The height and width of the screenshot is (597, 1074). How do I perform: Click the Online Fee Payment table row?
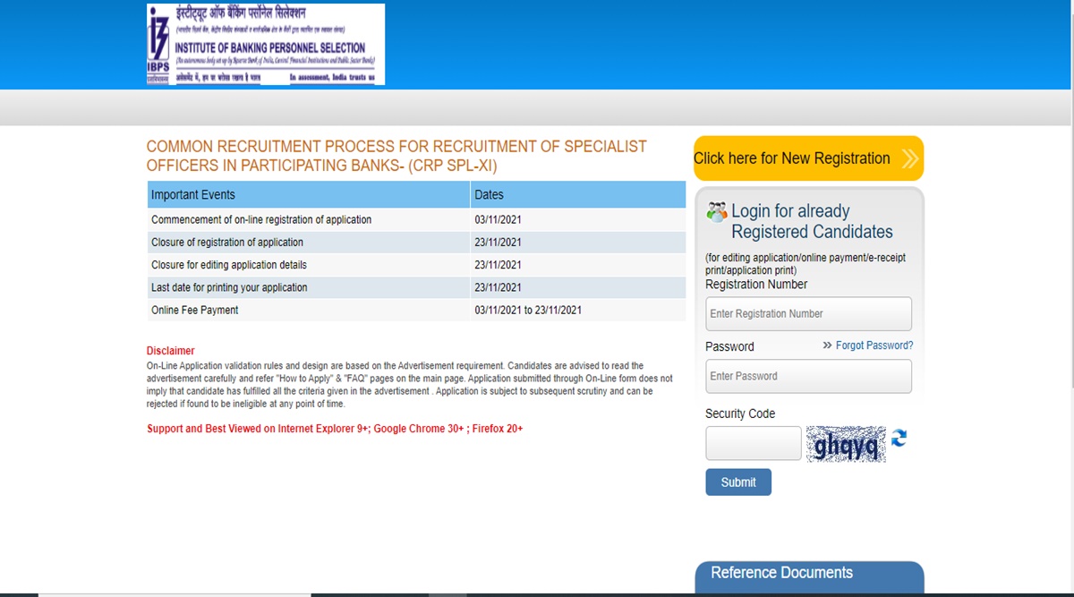[268, 310]
